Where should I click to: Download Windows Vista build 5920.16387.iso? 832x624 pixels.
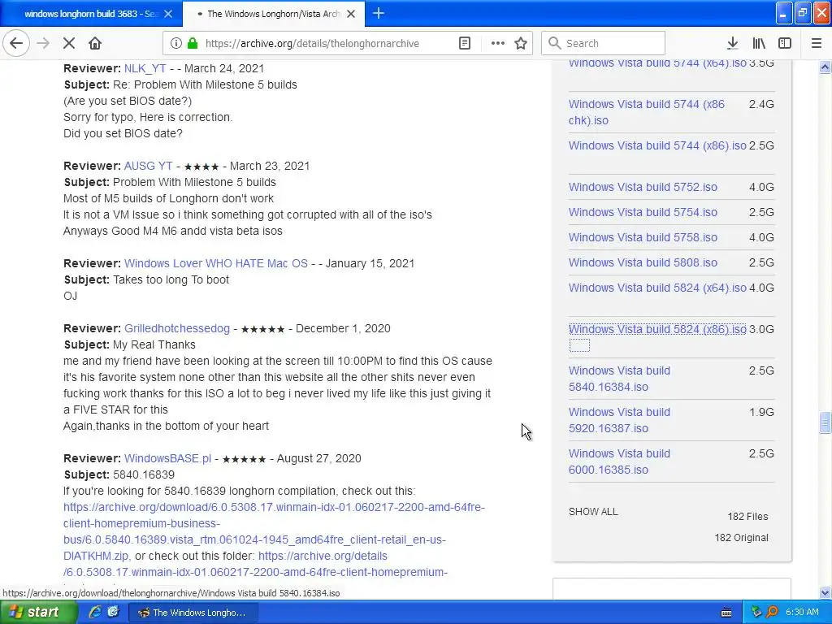619,420
